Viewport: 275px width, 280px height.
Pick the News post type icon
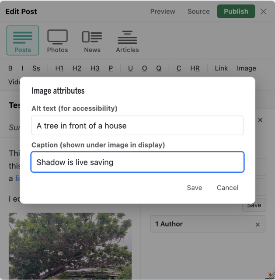coord(92,41)
